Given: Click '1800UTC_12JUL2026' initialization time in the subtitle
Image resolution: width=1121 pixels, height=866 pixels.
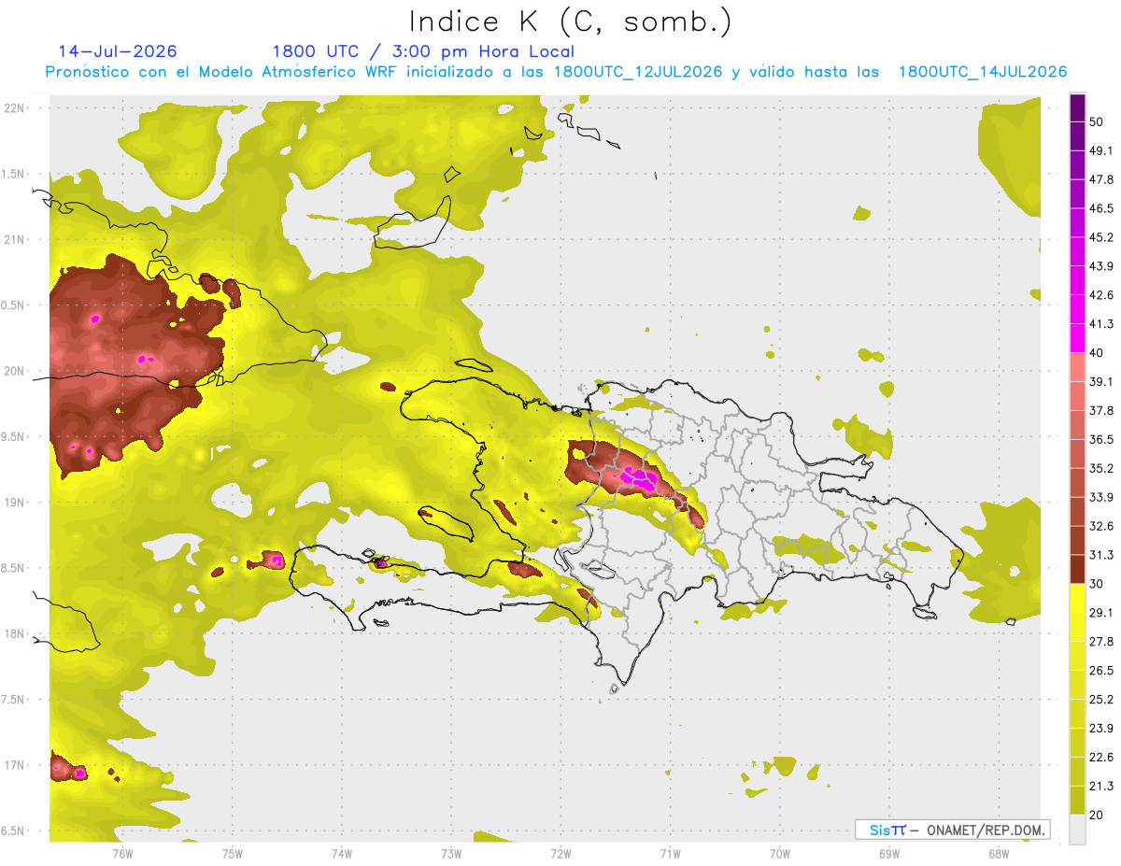Looking at the screenshot, I should click(638, 72).
